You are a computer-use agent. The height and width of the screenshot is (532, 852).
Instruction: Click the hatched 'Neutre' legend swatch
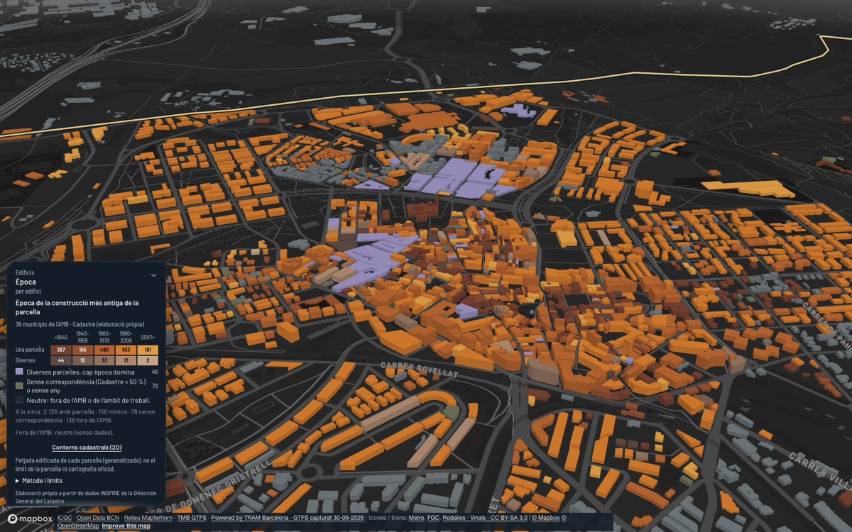click(19, 399)
